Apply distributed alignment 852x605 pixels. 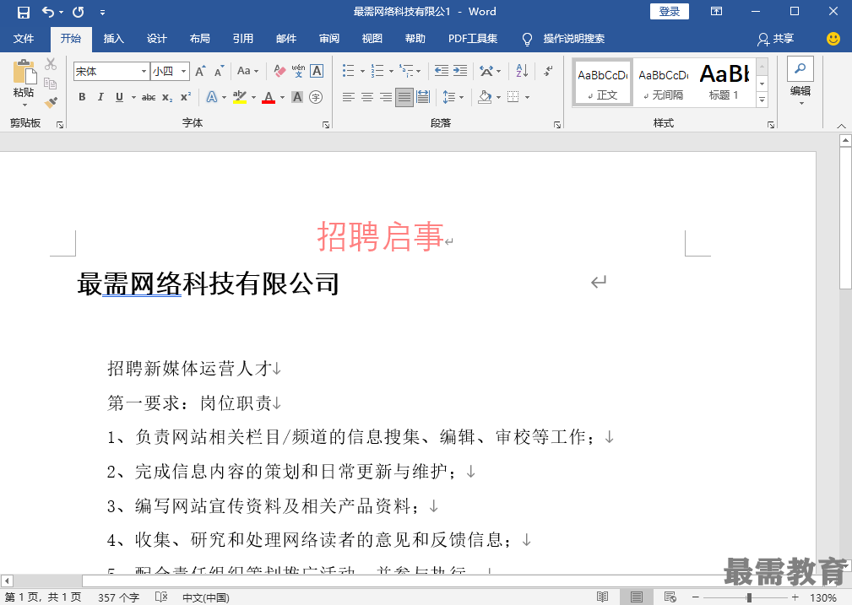pyautogui.click(x=423, y=97)
